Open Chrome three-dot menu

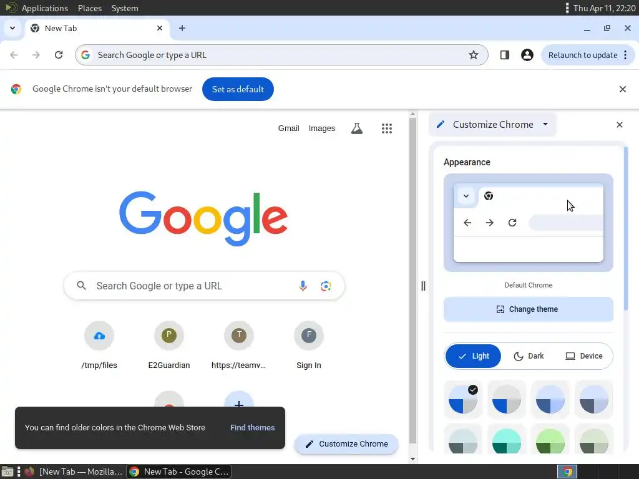pos(625,55)
